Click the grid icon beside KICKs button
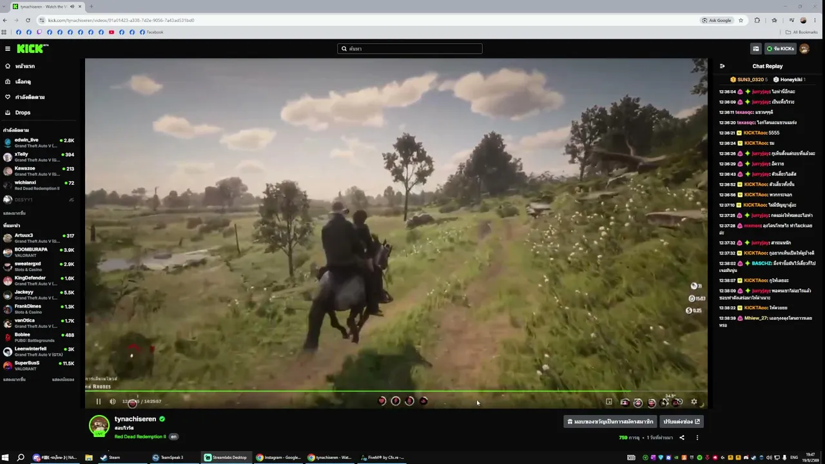The height and width of the screenshot is (464, 825). [x=756, y=48]
